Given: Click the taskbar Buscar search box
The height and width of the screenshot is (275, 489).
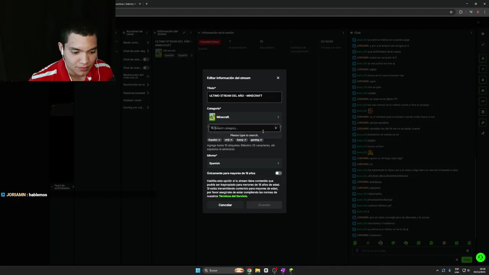Looking at the screenshot, I should point(224,270).
